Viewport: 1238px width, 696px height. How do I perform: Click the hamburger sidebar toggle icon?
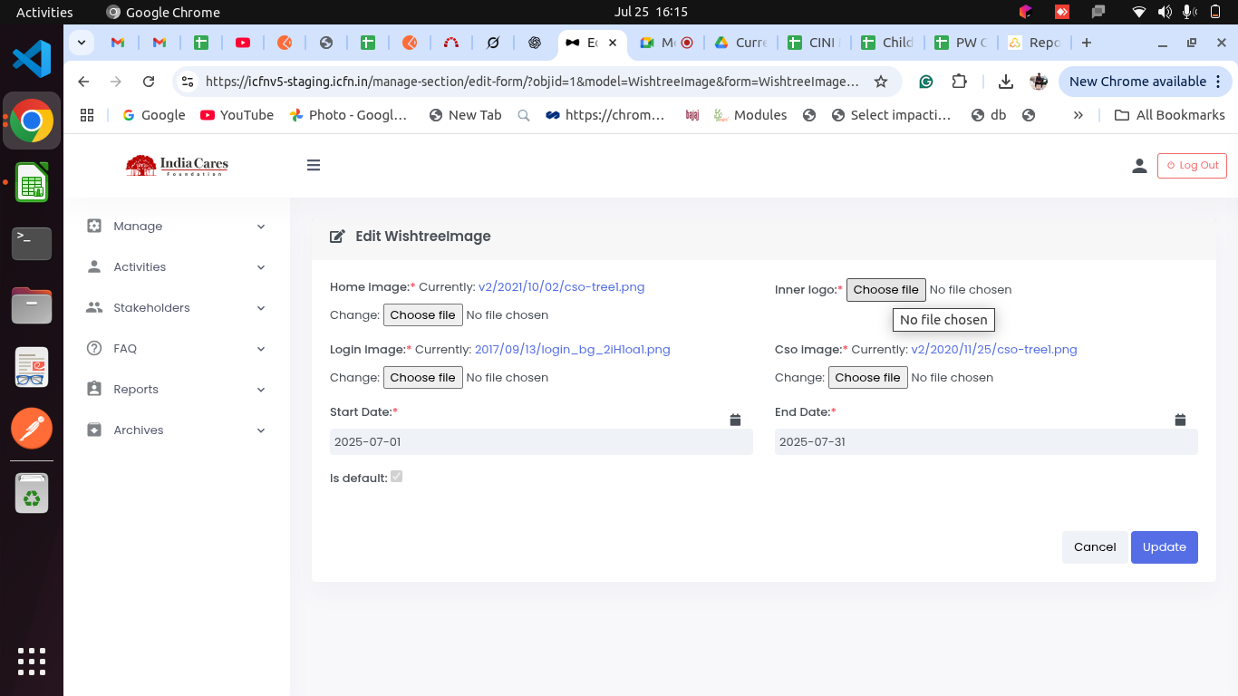click(314, 165)
